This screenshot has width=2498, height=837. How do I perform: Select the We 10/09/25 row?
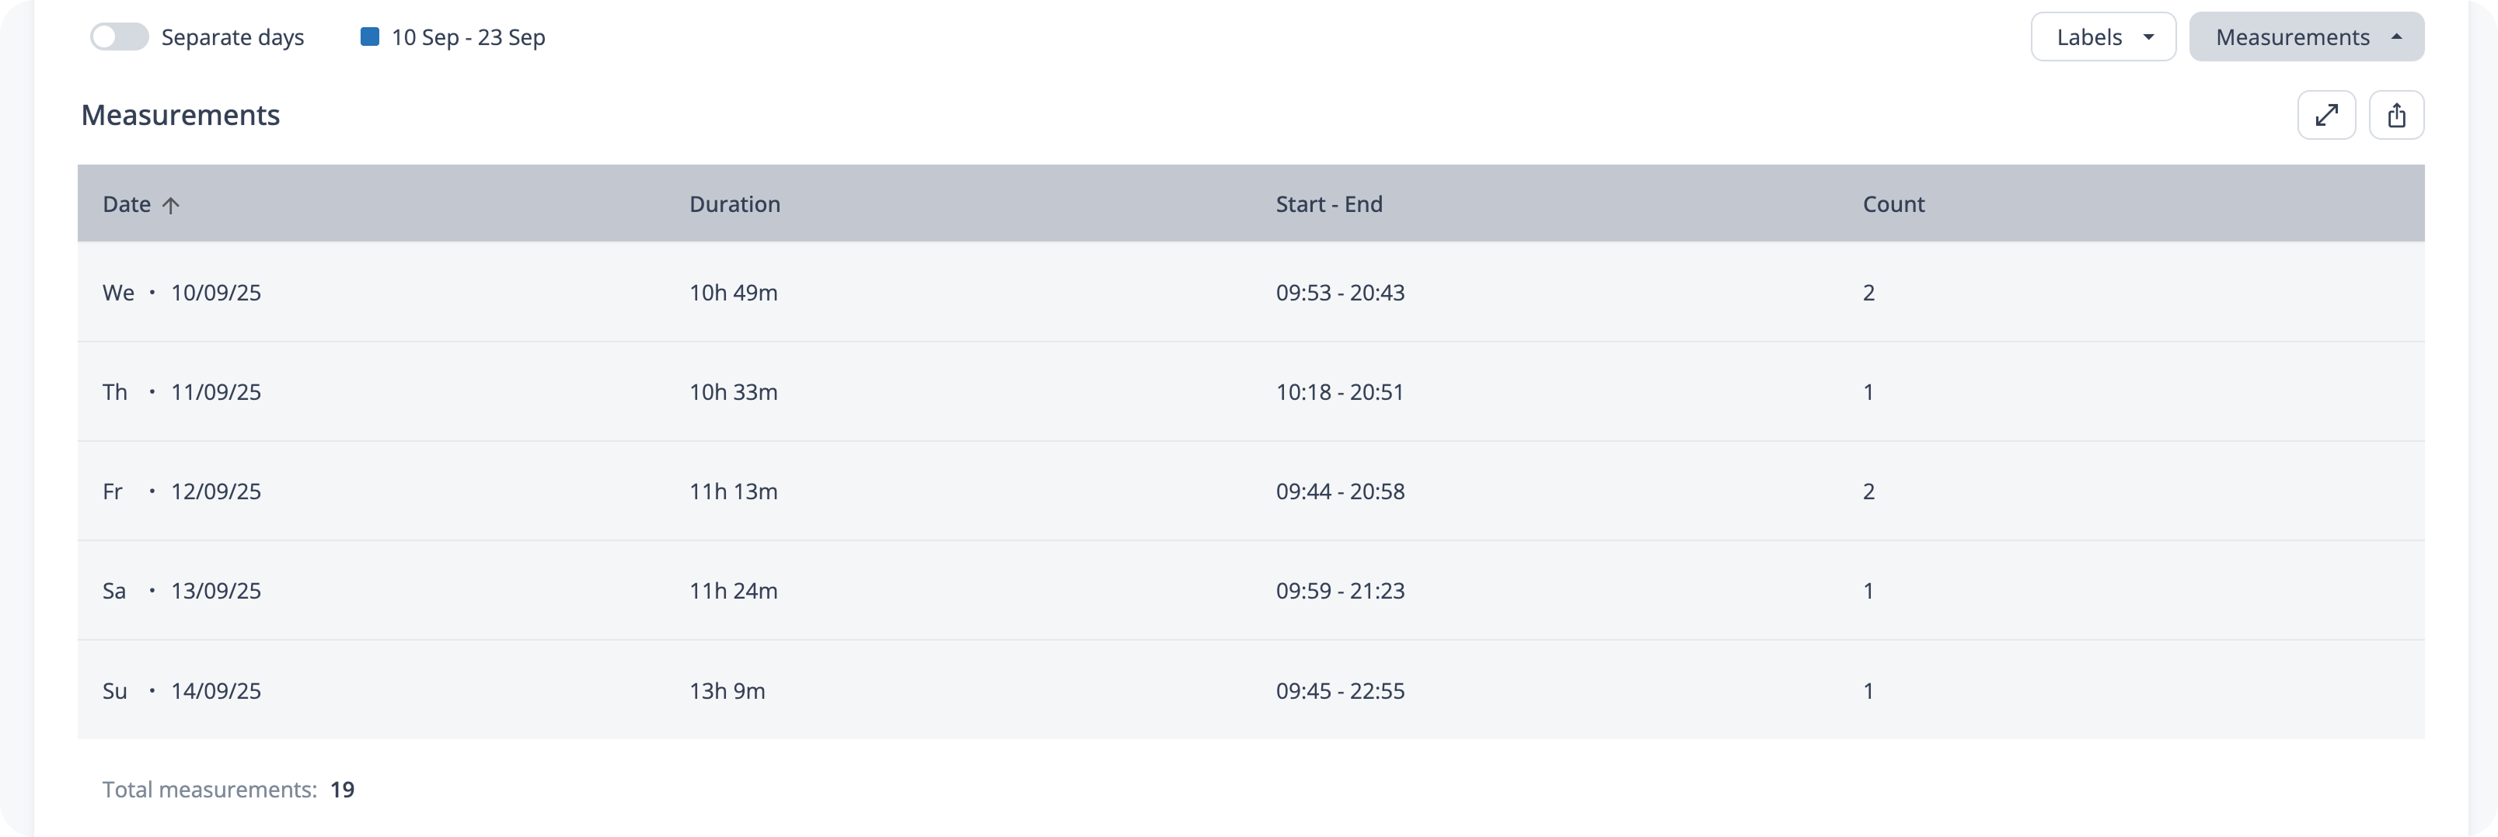tap(181, 293)
